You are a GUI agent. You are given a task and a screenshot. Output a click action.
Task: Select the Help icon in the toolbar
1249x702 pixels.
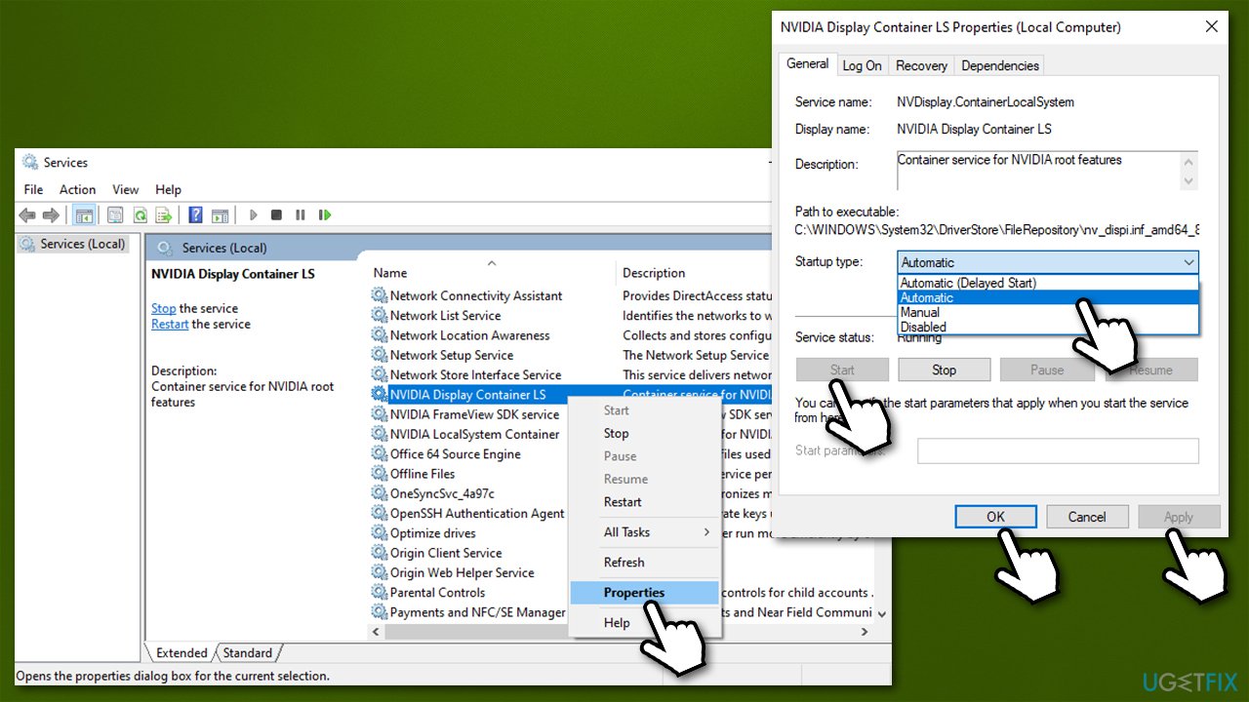tap(195, 214)
